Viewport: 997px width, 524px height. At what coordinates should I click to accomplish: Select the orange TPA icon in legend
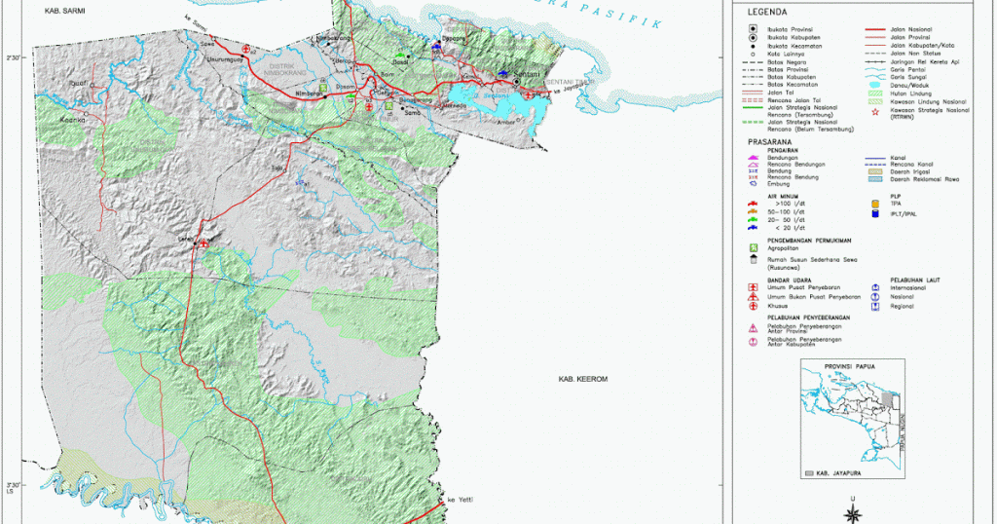875,204
